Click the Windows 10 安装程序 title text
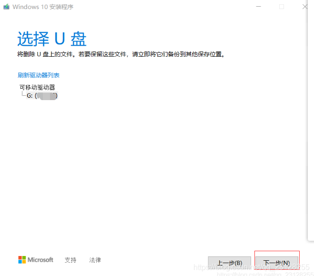Viewport: 314px width, 276px height. click(43, 7)
